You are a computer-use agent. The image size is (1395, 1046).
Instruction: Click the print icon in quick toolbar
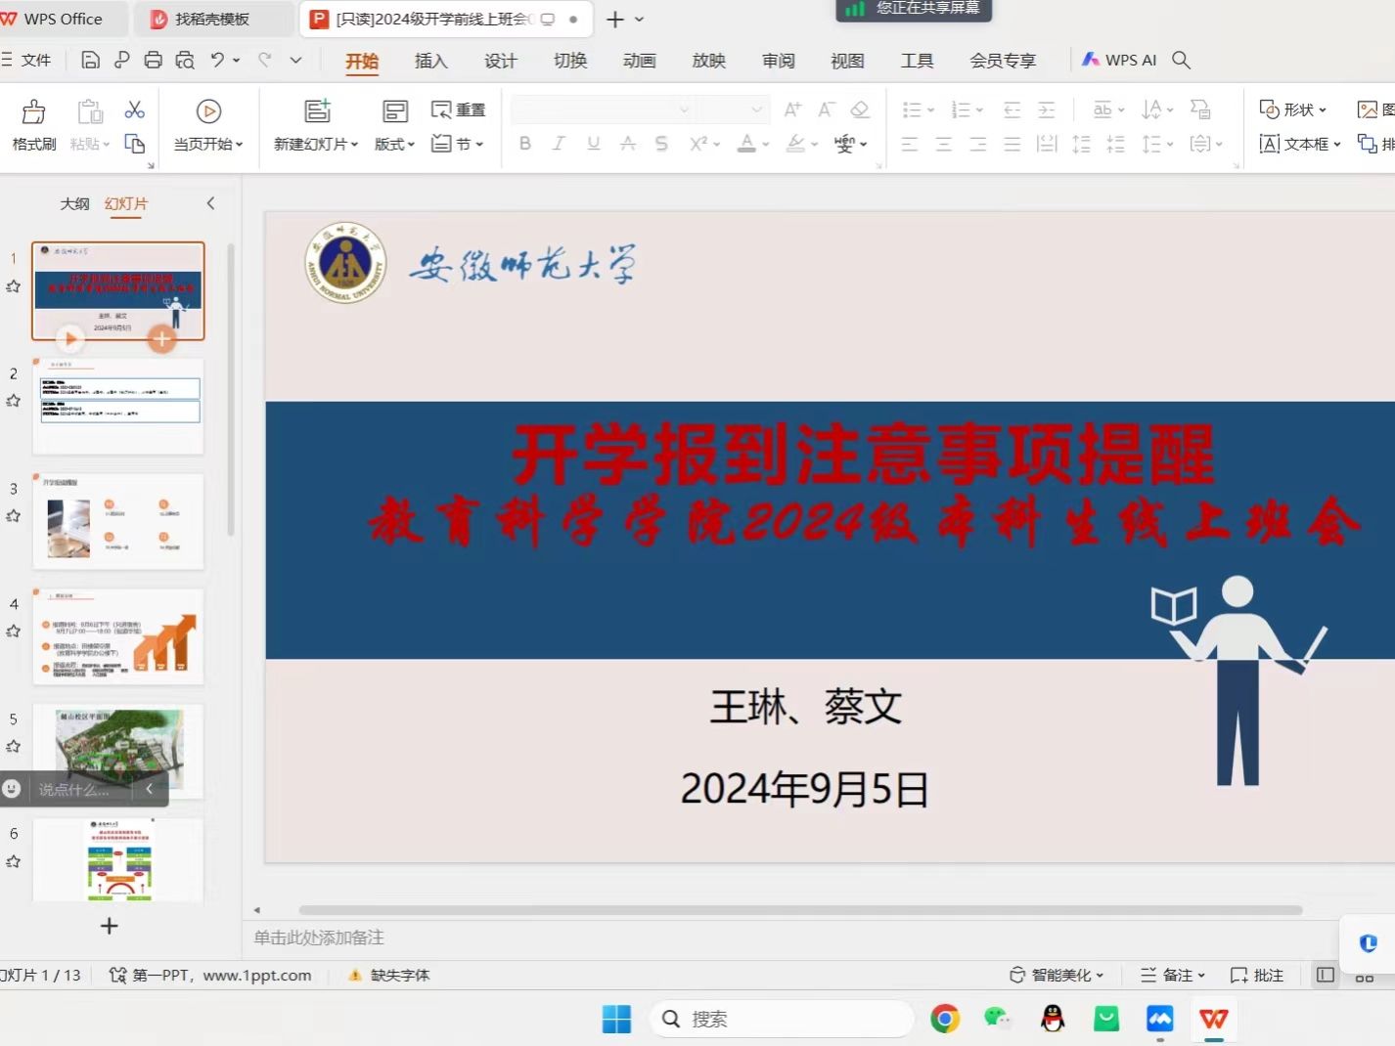tap(153, 61)
